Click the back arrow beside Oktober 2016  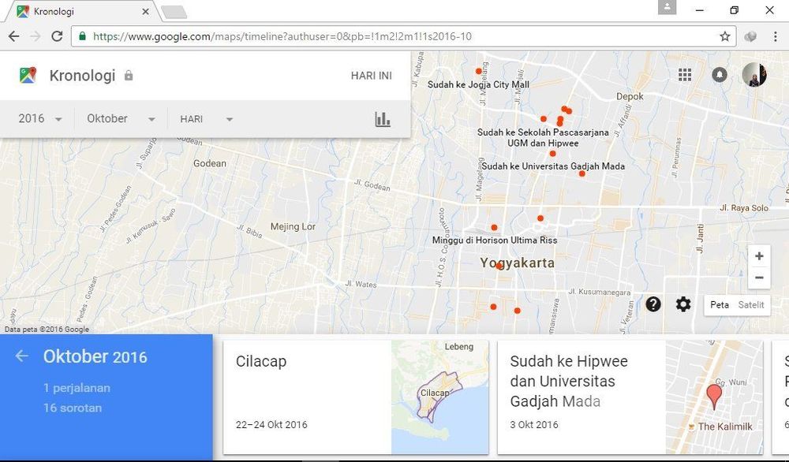(21, 356)
